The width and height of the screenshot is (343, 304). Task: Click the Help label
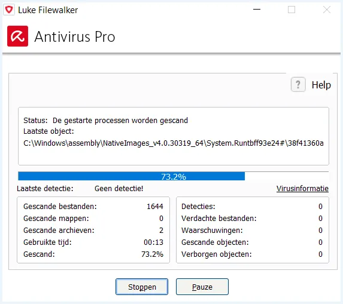pos(321,85)
